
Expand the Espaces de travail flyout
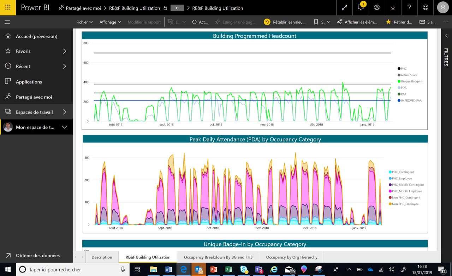click(x=65, y=112)
